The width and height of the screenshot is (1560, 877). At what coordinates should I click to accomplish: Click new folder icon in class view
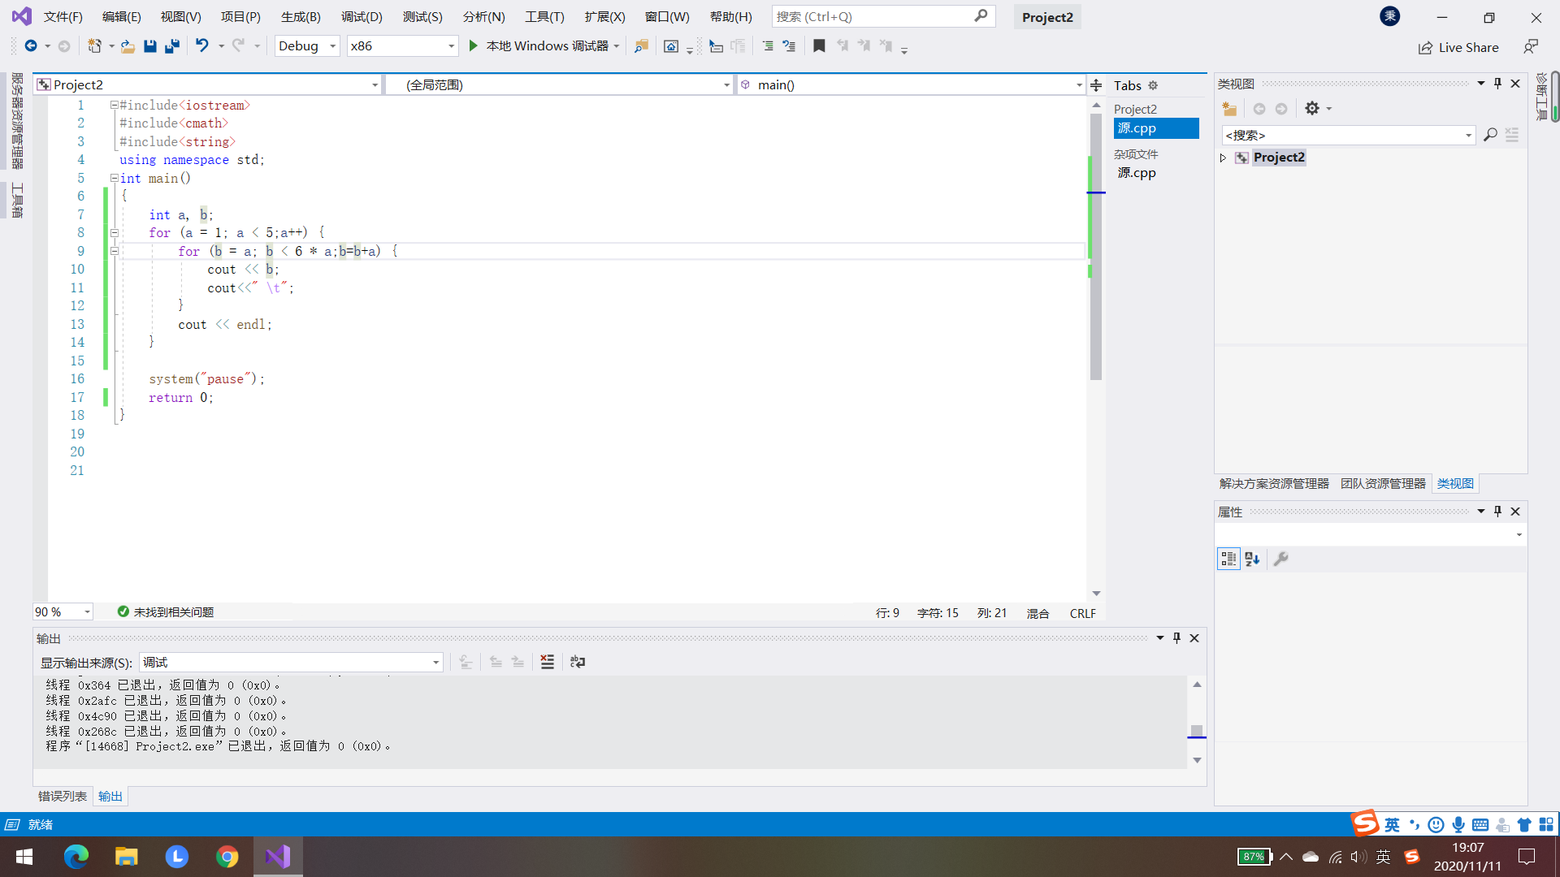[x=1229, y=109]
